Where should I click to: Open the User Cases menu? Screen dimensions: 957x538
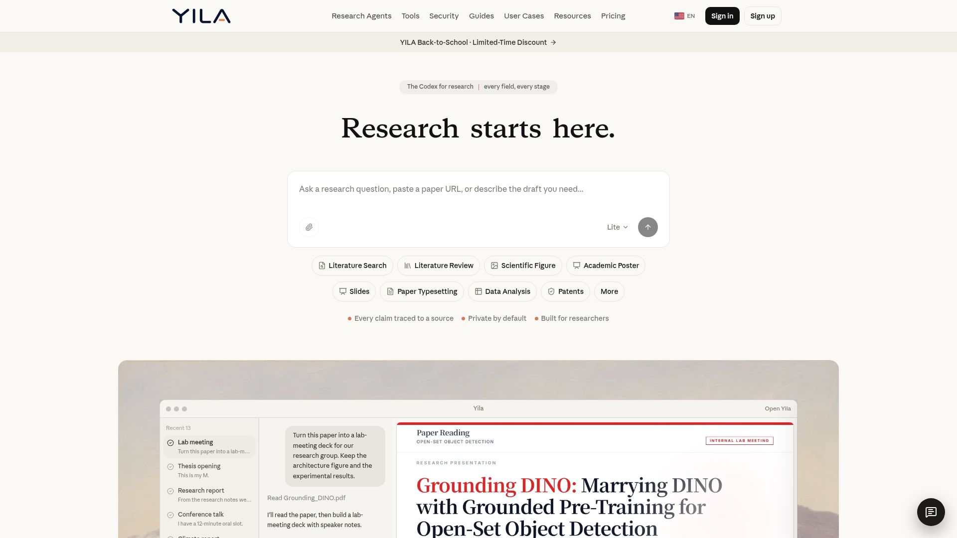click(x=524, y=16)
